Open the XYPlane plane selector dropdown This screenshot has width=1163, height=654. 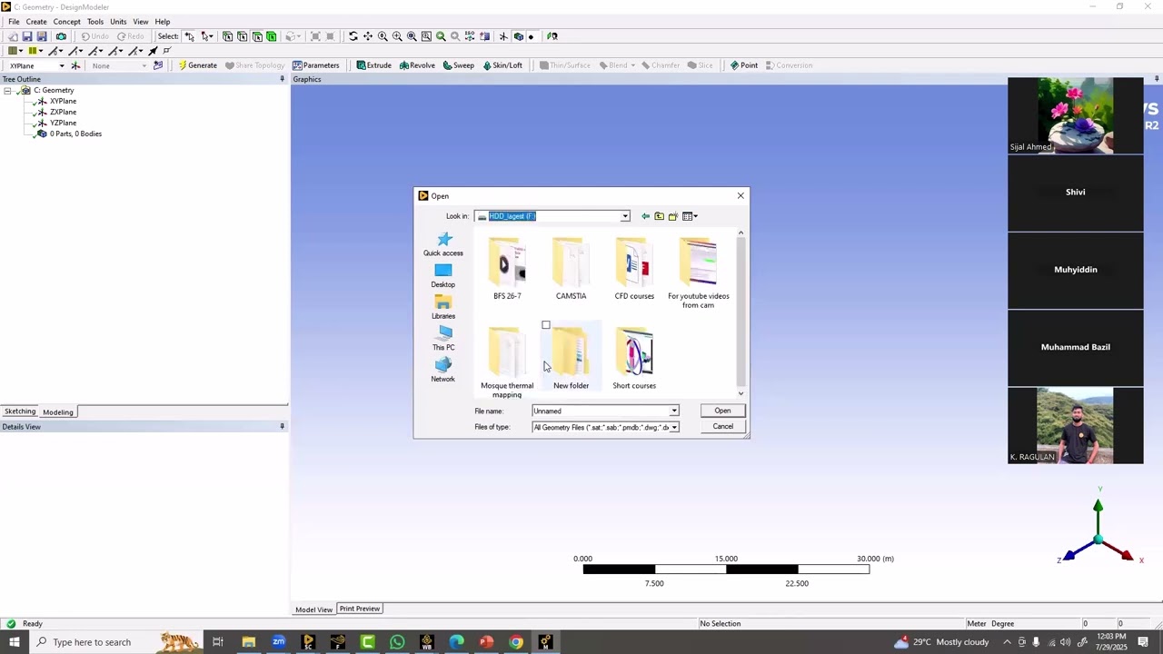(x=62, y=65)
